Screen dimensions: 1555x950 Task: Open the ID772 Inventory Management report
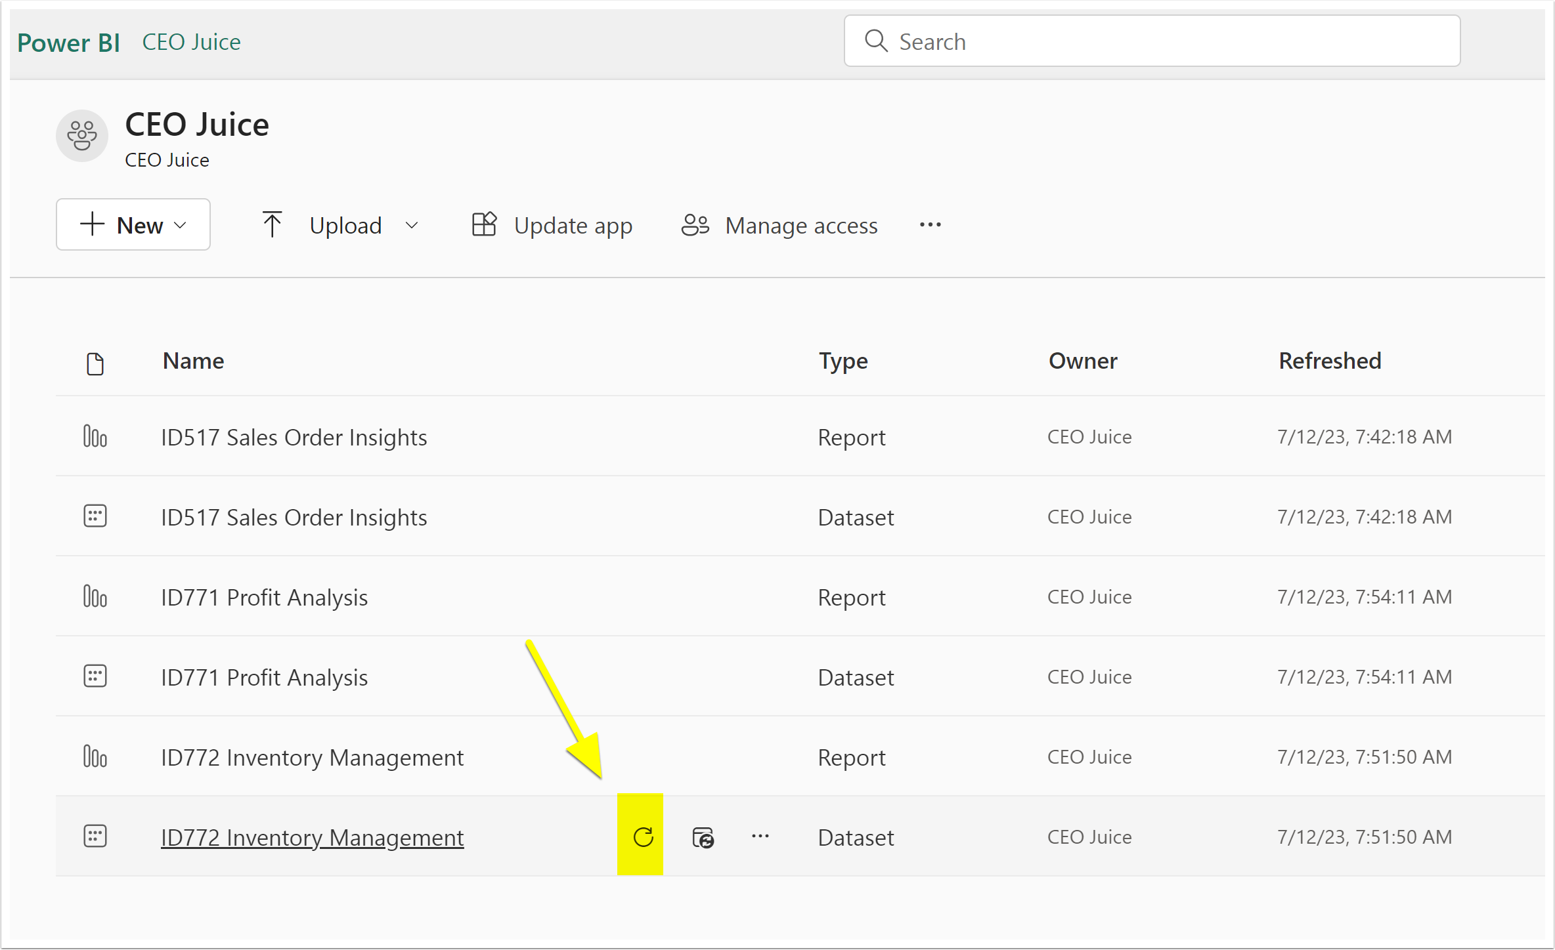pos(312,757)
